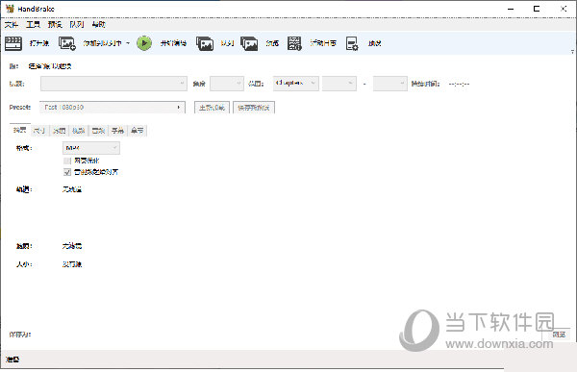Click the 浏览 (Browse) button for destination
Viewport: 577px width, 372px height.
click(x=559, y=335)
